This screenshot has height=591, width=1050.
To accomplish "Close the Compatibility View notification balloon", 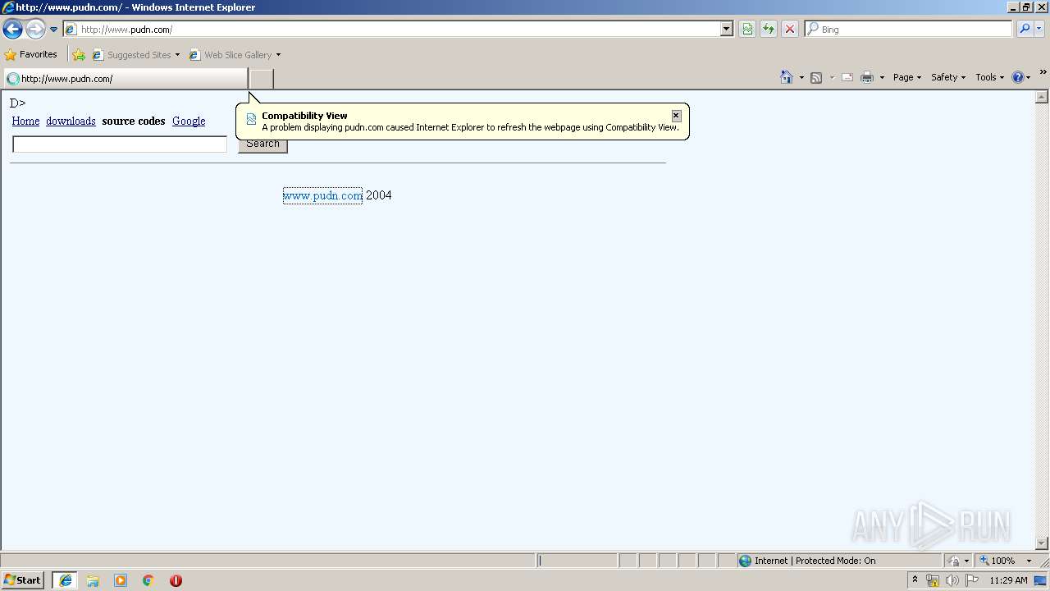I will point(676,116).
